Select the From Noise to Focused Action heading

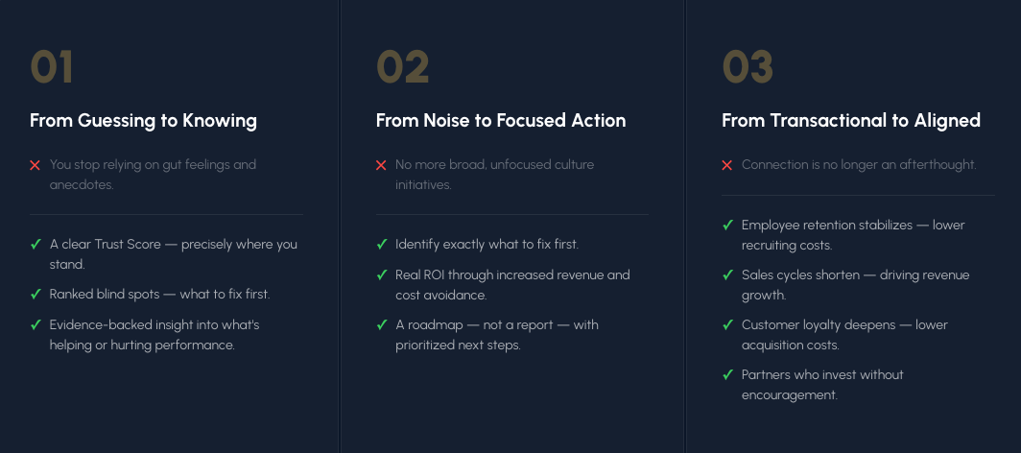click(x=501, y=120)
